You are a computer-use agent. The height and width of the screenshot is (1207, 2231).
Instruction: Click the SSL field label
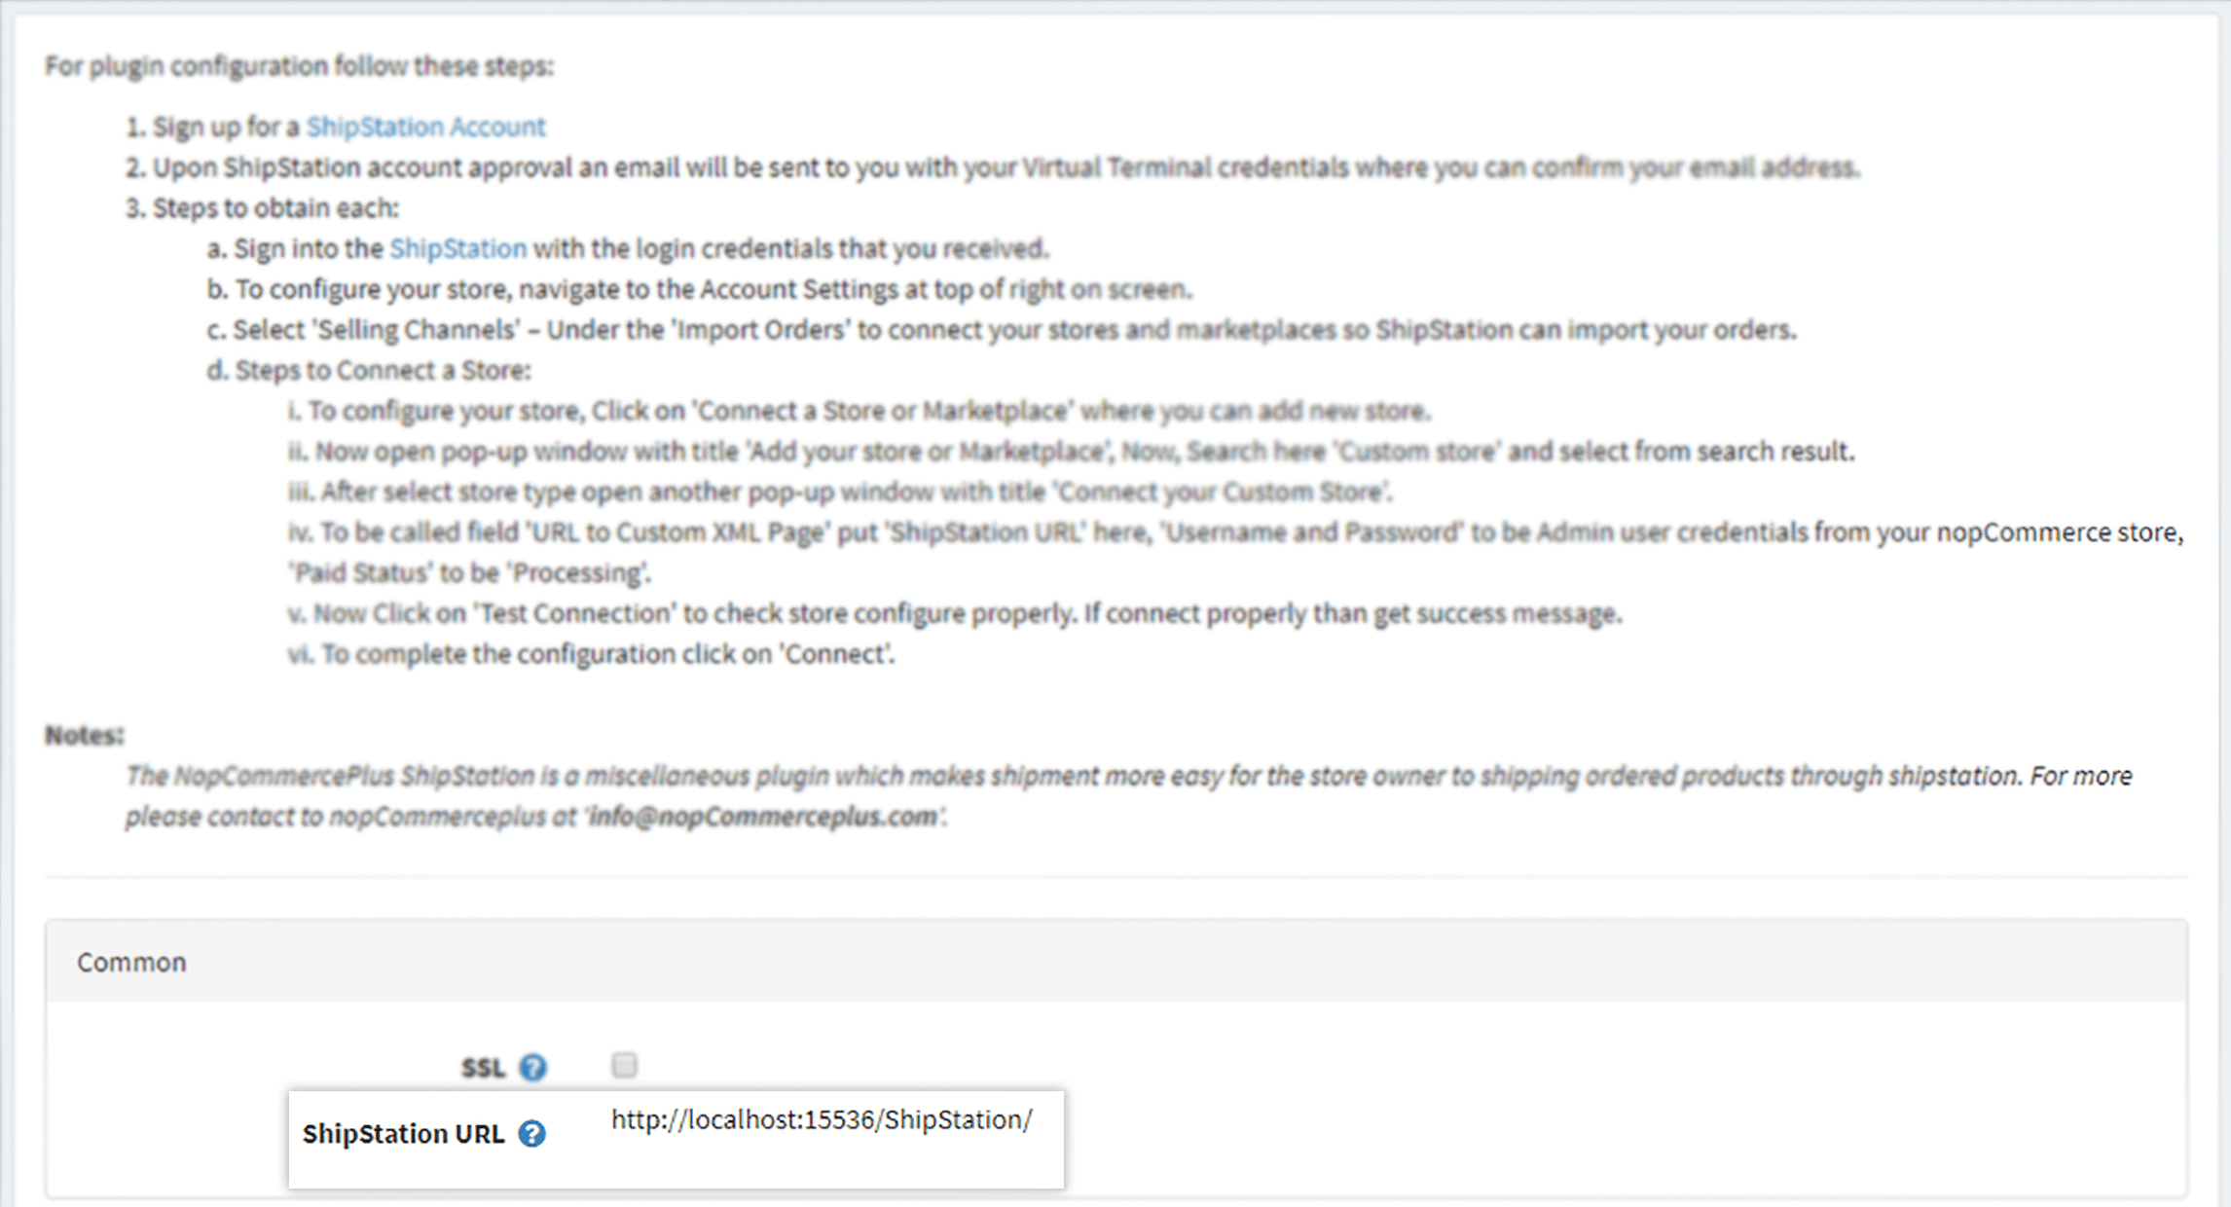pyautogui.click(x=483, y=1068)
